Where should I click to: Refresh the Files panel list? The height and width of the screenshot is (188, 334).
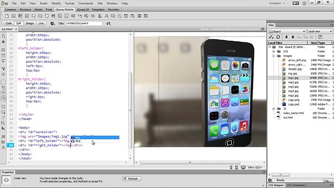pyautogui.click(x=278, y=37)
